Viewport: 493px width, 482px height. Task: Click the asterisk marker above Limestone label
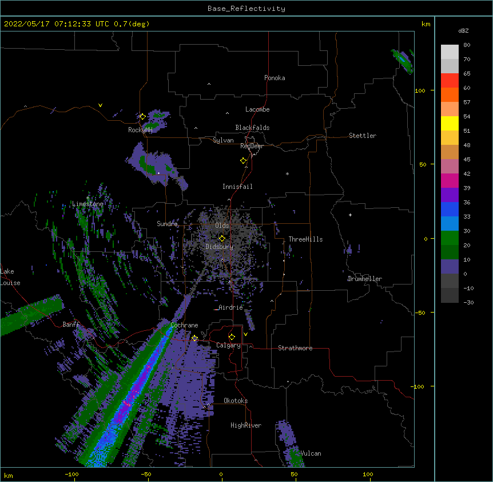[88, 198]
